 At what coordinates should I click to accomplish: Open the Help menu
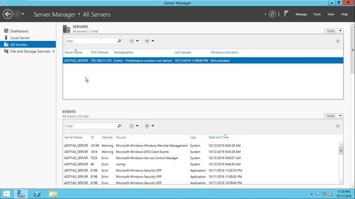[344, 14]
